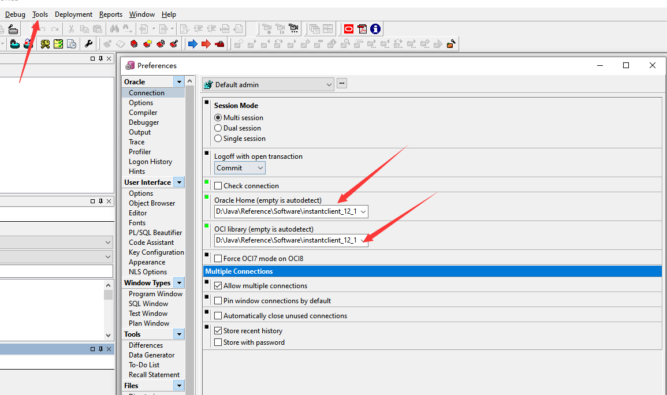Check Automatically close unused connections
The height and width of the screenshot is (395, 667).
coord(218,315)
